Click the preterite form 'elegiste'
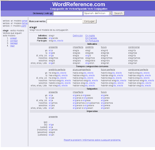Image resolution: width=155 pixels, height=150 pixels. coord(90,53)
